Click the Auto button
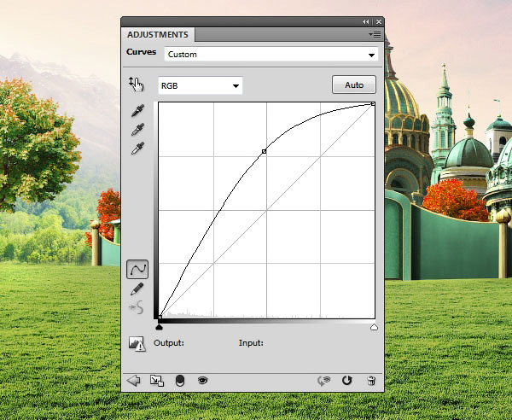 point(354,85)
